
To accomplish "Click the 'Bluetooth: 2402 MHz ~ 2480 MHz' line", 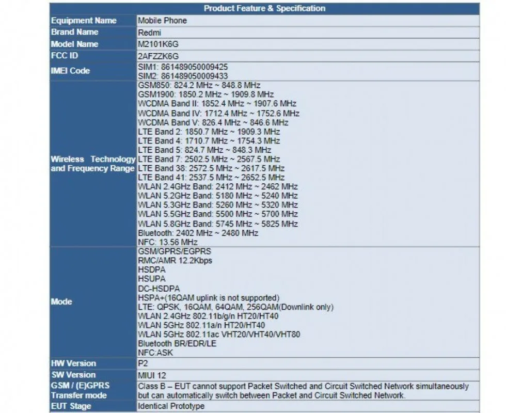I will [x=198, y=233].
